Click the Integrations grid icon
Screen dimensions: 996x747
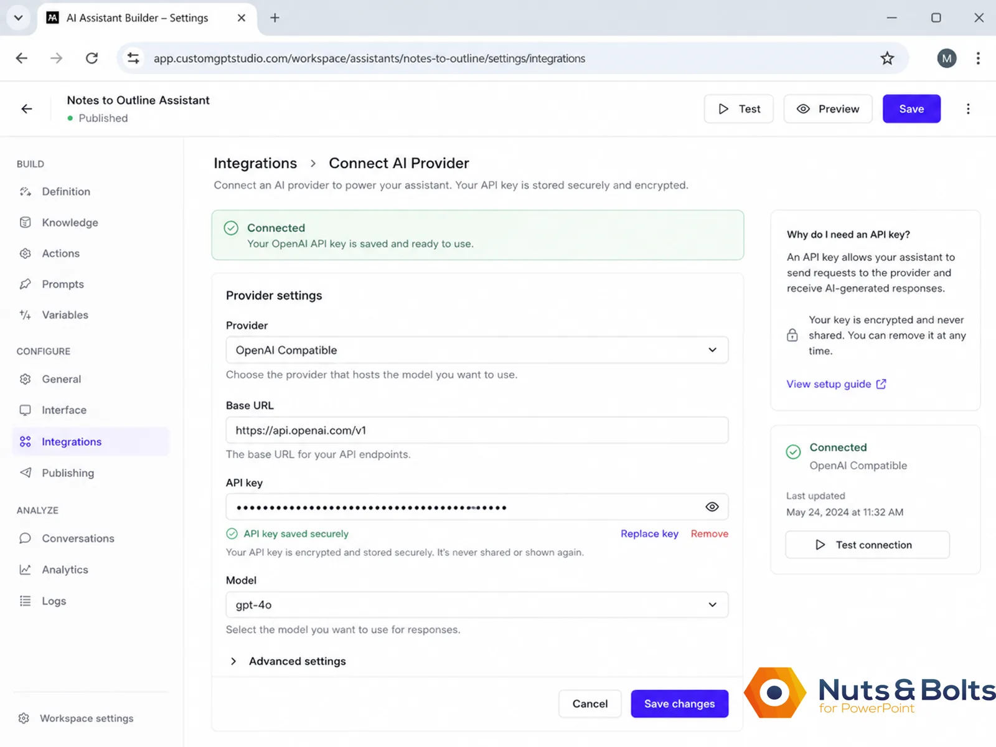(25, 442)
